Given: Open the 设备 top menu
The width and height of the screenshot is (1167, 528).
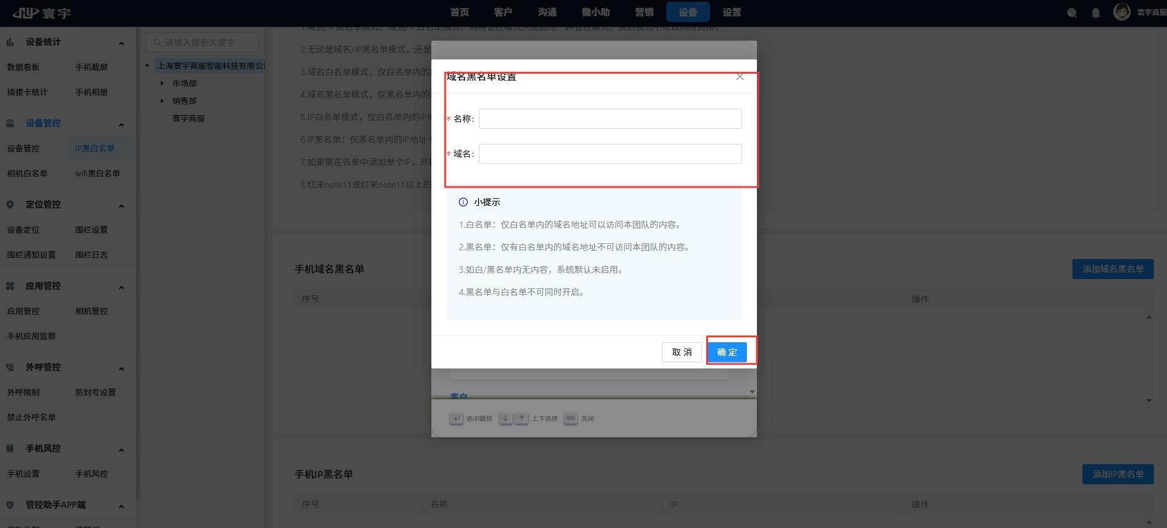Looking at the screenshot, I should (x=687, y=13).
